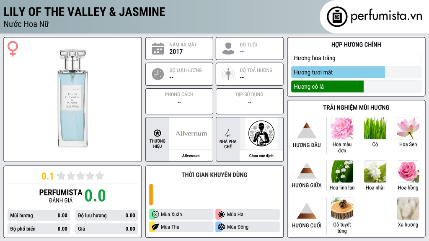Viewport: 429px width, 241px height.
Task: Select the Hoa nhài jasmine image
Action: [x=375, y=171]
